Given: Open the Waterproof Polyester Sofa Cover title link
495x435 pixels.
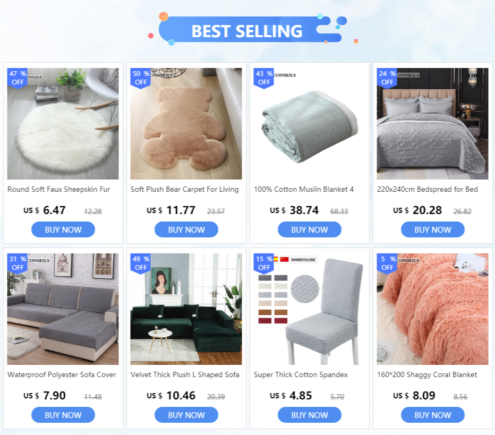Looking at the screenshot, I should coord(62,374).
